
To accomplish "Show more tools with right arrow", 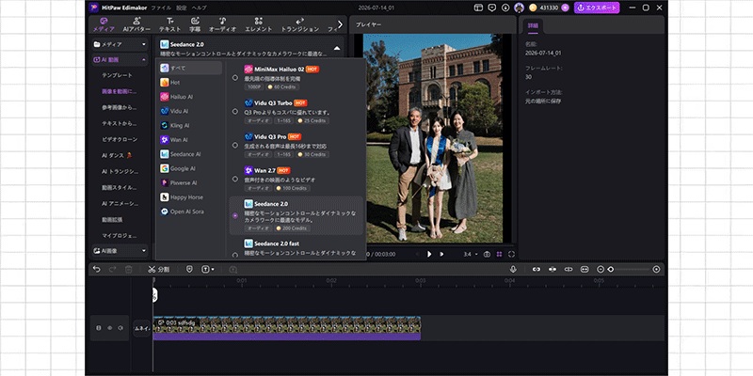I will pos(340,24).
